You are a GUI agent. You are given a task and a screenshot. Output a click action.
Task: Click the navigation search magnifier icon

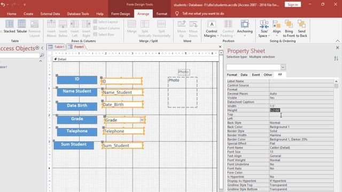42,55
